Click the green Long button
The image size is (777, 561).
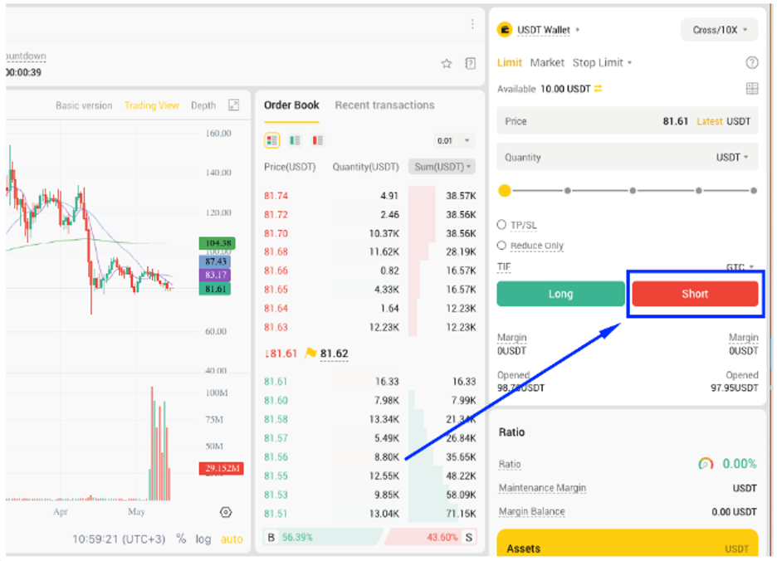pyautogui.click(x=560, y=293)
